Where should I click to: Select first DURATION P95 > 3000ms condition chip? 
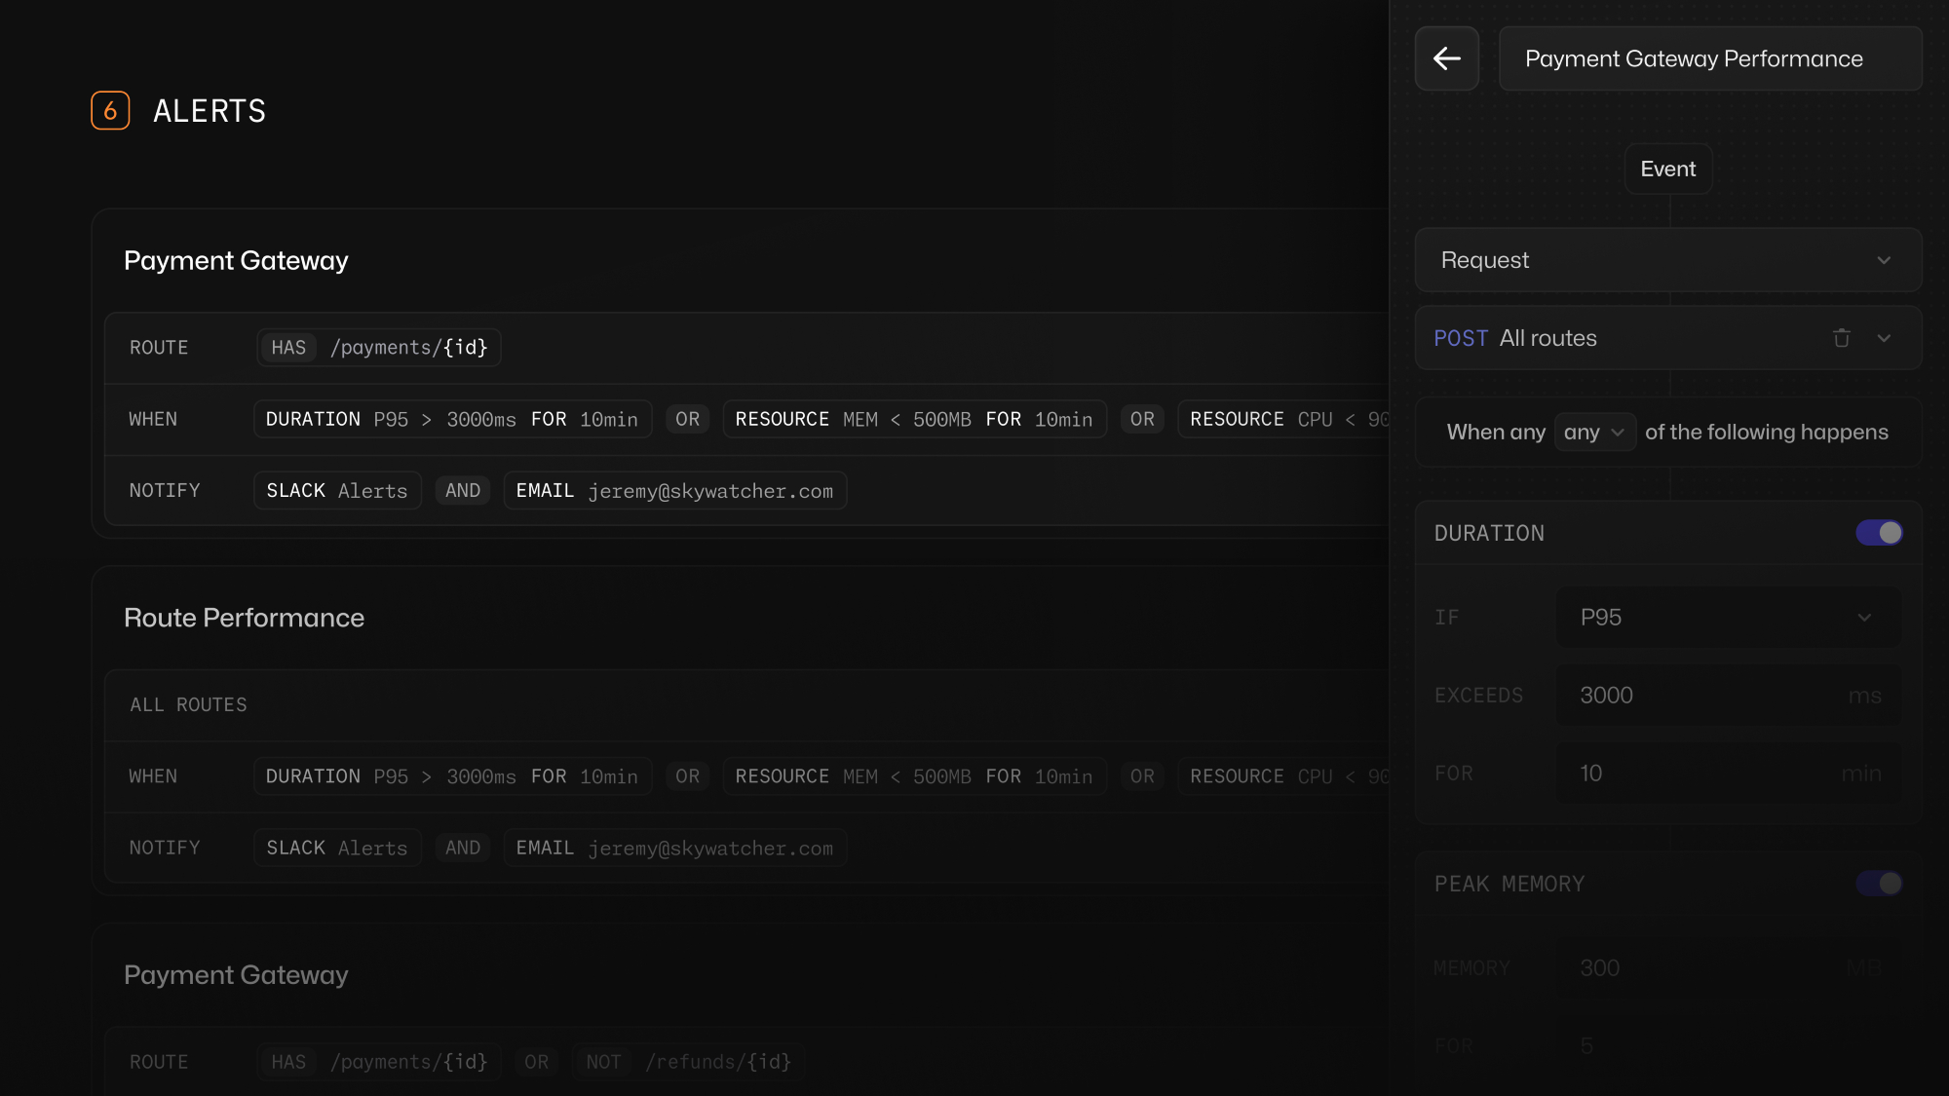point(452,419)
